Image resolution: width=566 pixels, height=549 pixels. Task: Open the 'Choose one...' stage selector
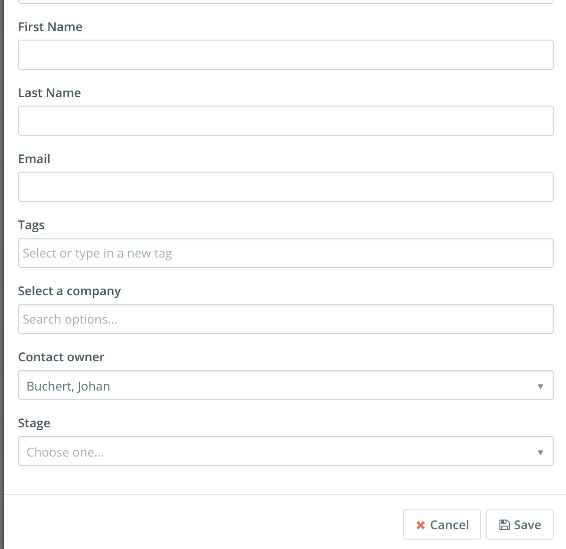click(x=285, y=451)
